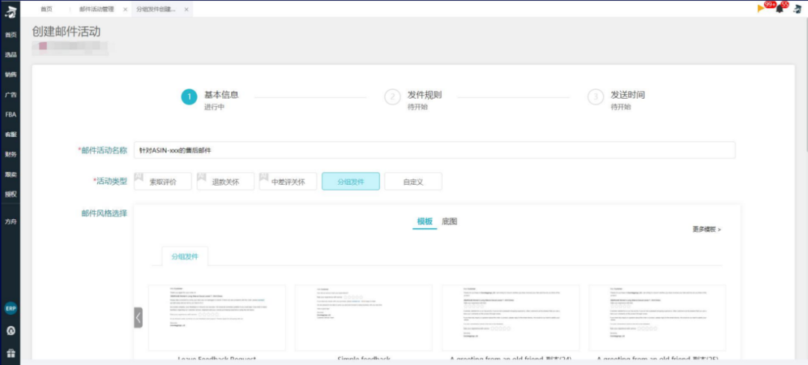This screenshot has width=808, height=365.
Task: Open the notification bell with 55 badge
Action: coord(780,9)
